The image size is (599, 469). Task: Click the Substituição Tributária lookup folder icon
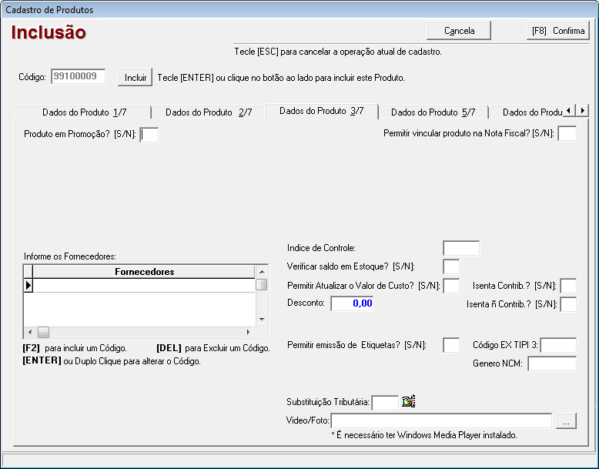(408, 401)
